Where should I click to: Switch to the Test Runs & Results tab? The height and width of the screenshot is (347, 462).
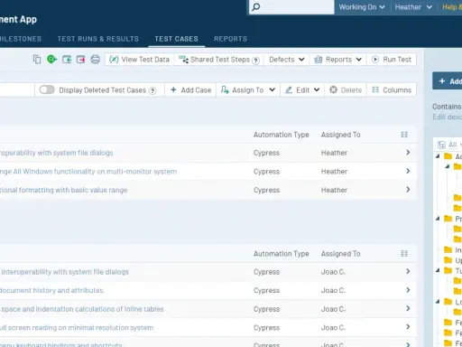98,39
